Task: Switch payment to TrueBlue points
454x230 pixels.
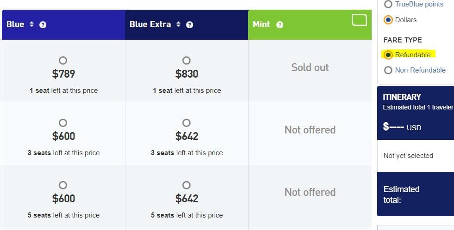Action: [x=388, y=5]
